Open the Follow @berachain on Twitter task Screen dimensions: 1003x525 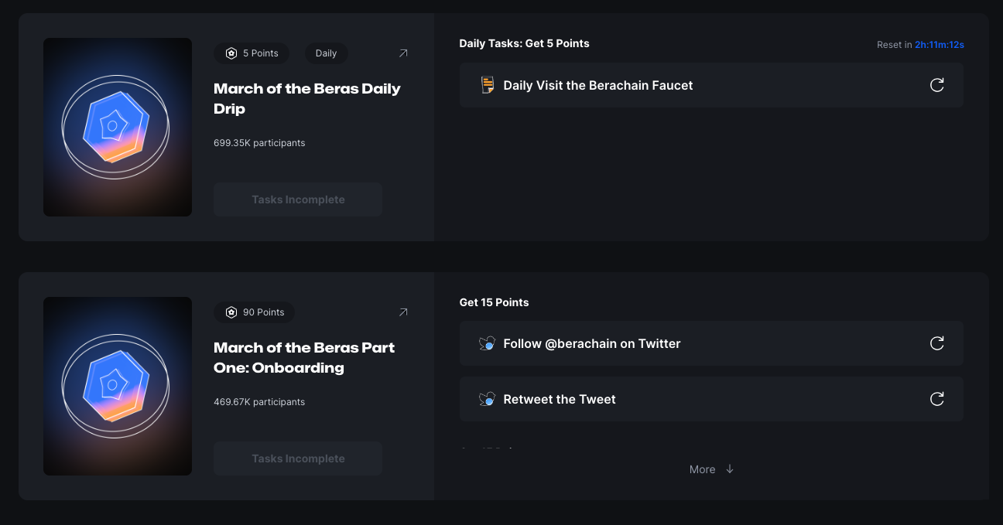tap(711, 343)
